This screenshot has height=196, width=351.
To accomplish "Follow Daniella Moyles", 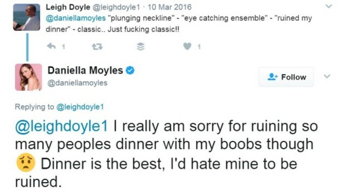I will click(x=286, y=77).
